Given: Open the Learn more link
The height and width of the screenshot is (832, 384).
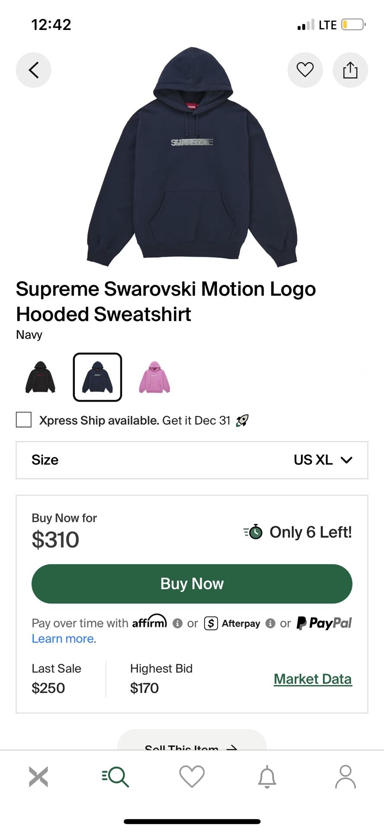Looking at the screenshot, I should 63,639.
